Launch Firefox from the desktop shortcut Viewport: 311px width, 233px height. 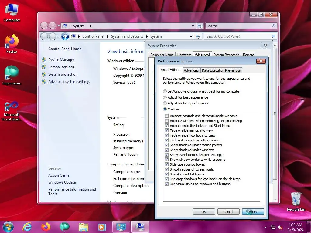pyautogui.click(x=12, y=44)
